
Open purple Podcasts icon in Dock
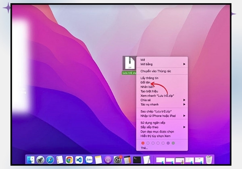tap(108, 160)
